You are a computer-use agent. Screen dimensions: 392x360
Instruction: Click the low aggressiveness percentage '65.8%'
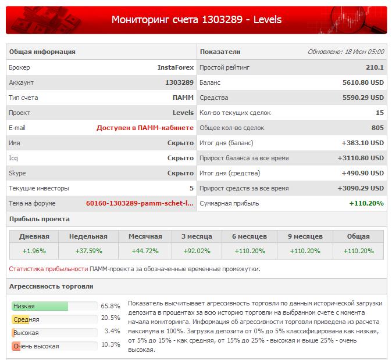pyautogui.click(x=111, y=306)
